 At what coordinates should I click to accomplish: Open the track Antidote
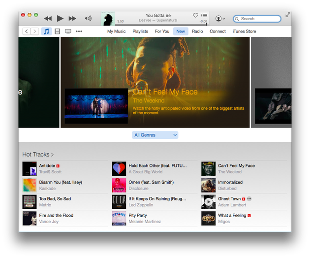click(x=47, y=165)
